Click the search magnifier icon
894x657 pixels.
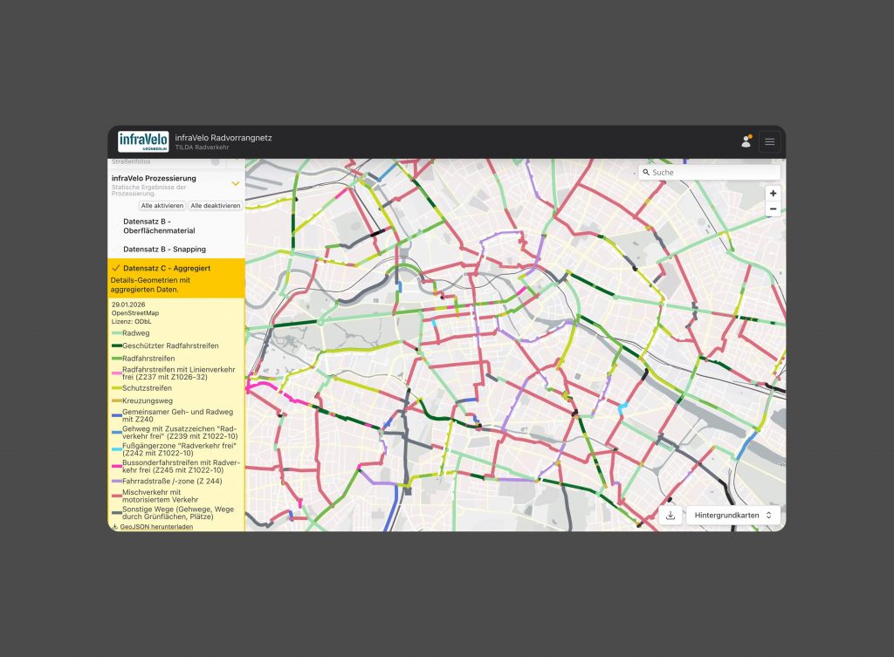click(646, 172)
